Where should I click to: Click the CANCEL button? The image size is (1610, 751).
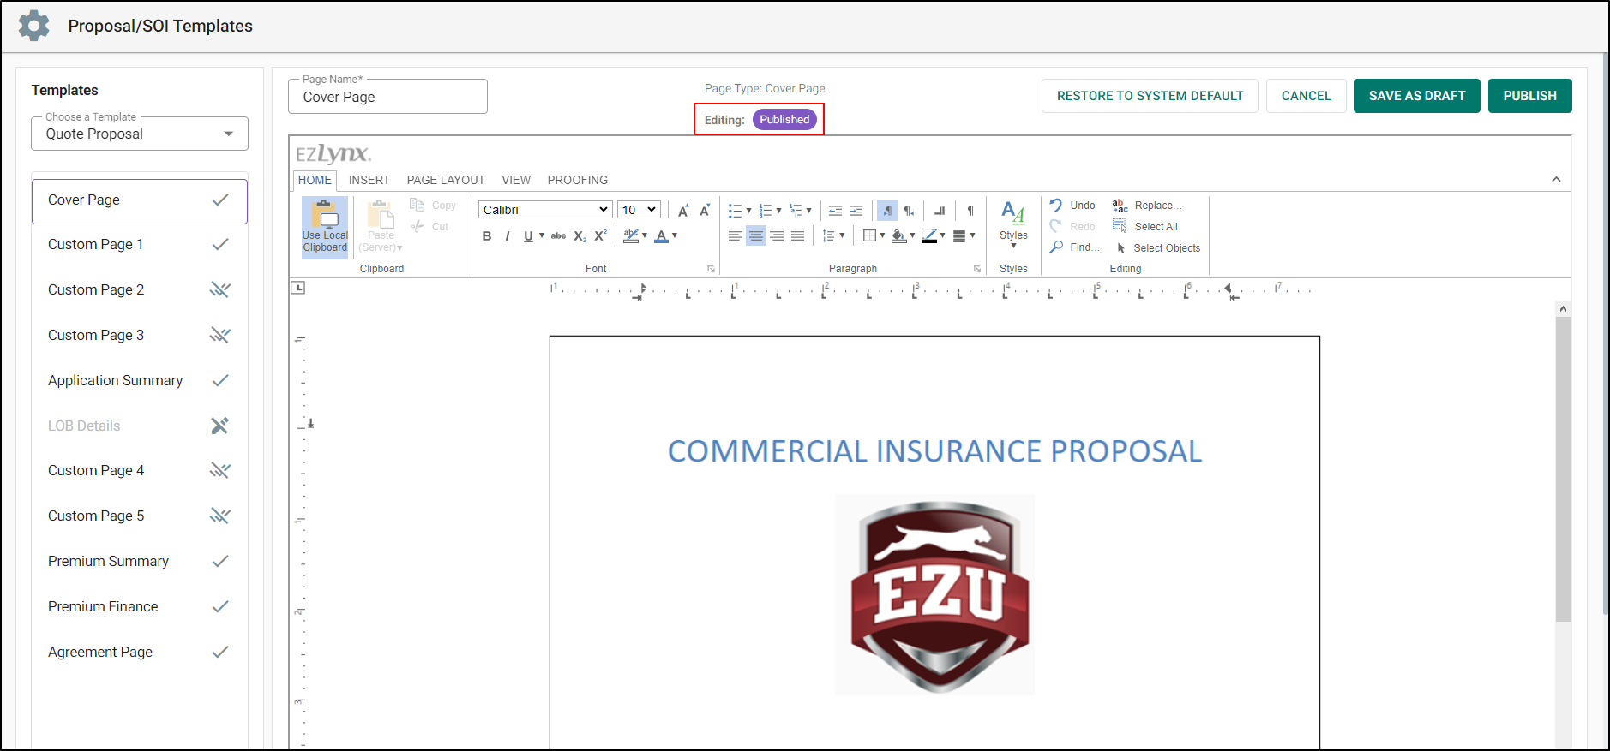[x=1306, y=96]
